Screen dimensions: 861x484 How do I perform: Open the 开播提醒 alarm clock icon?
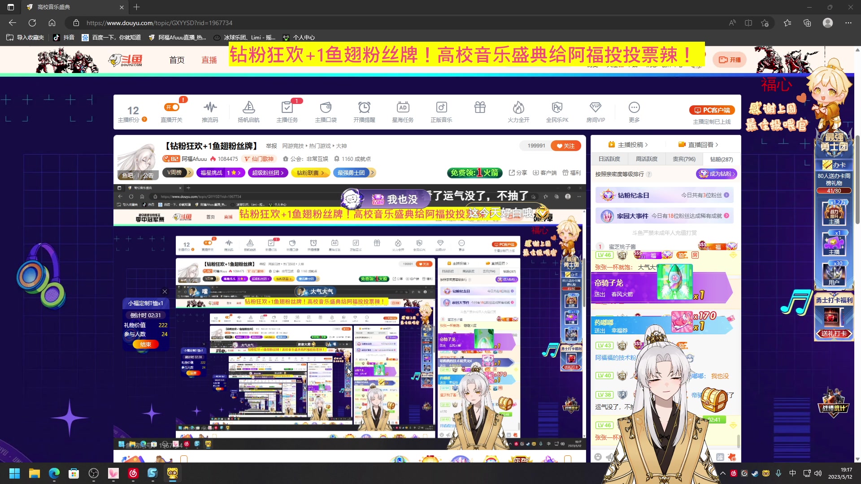pos(364,112)
